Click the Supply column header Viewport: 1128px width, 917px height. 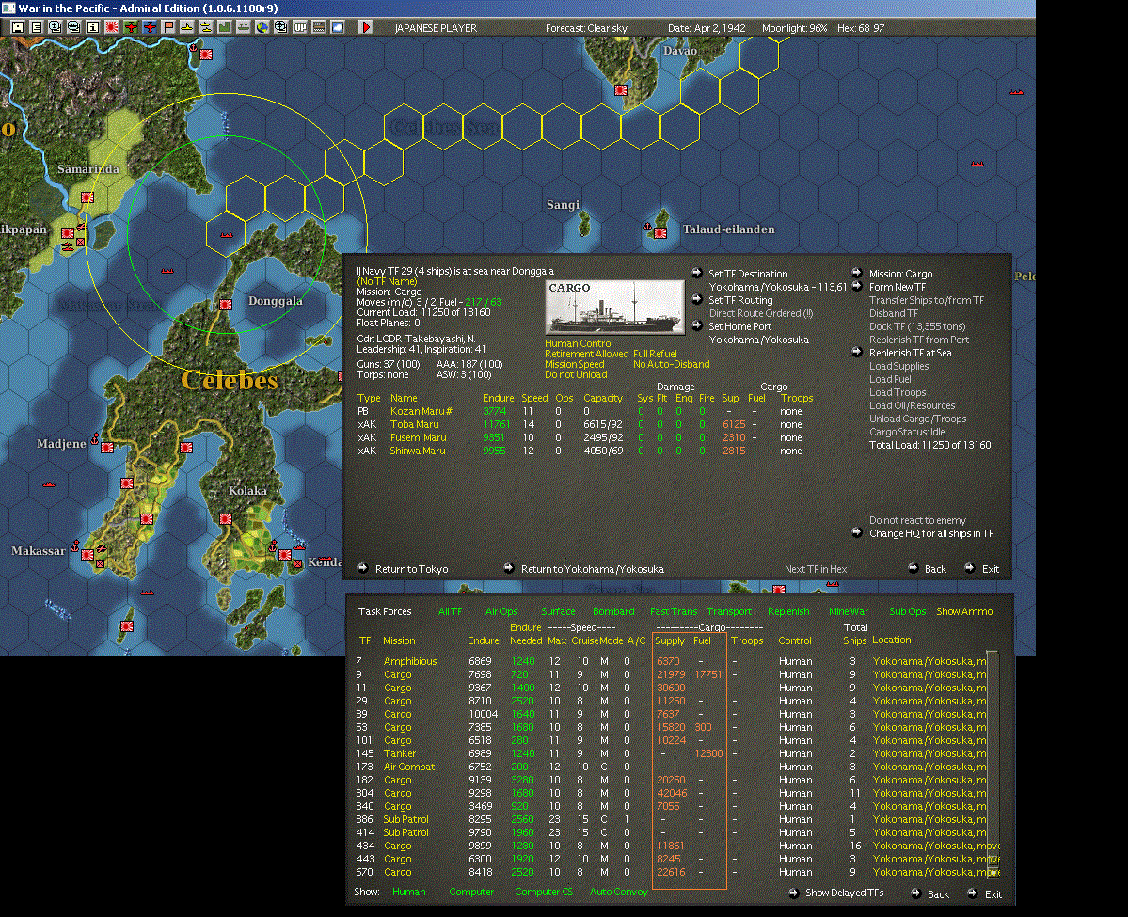coord(670,640)
